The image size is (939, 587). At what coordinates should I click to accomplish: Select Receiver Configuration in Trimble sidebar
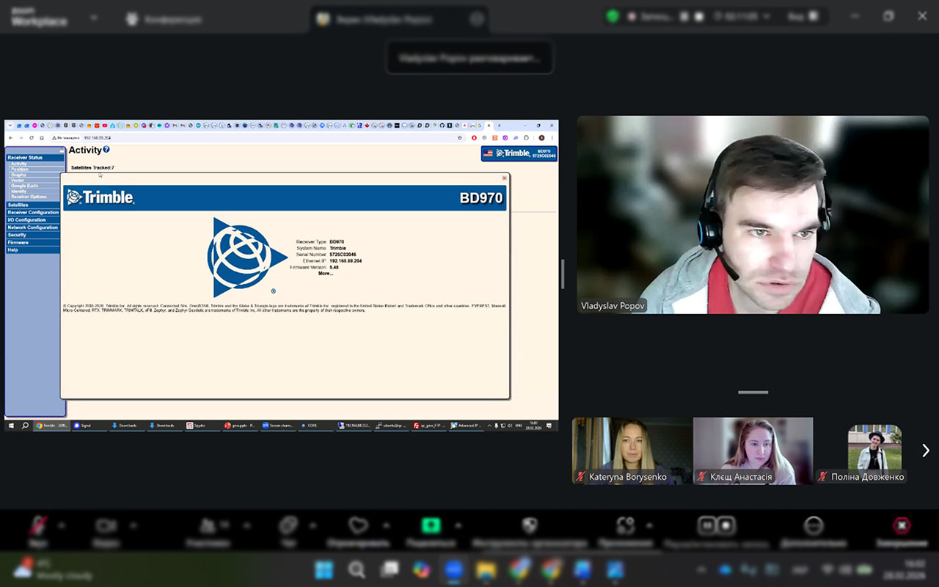point(33,212)
